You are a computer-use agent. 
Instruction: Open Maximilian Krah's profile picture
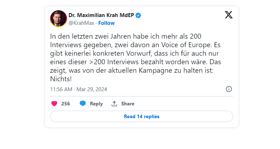click(59, 19)
